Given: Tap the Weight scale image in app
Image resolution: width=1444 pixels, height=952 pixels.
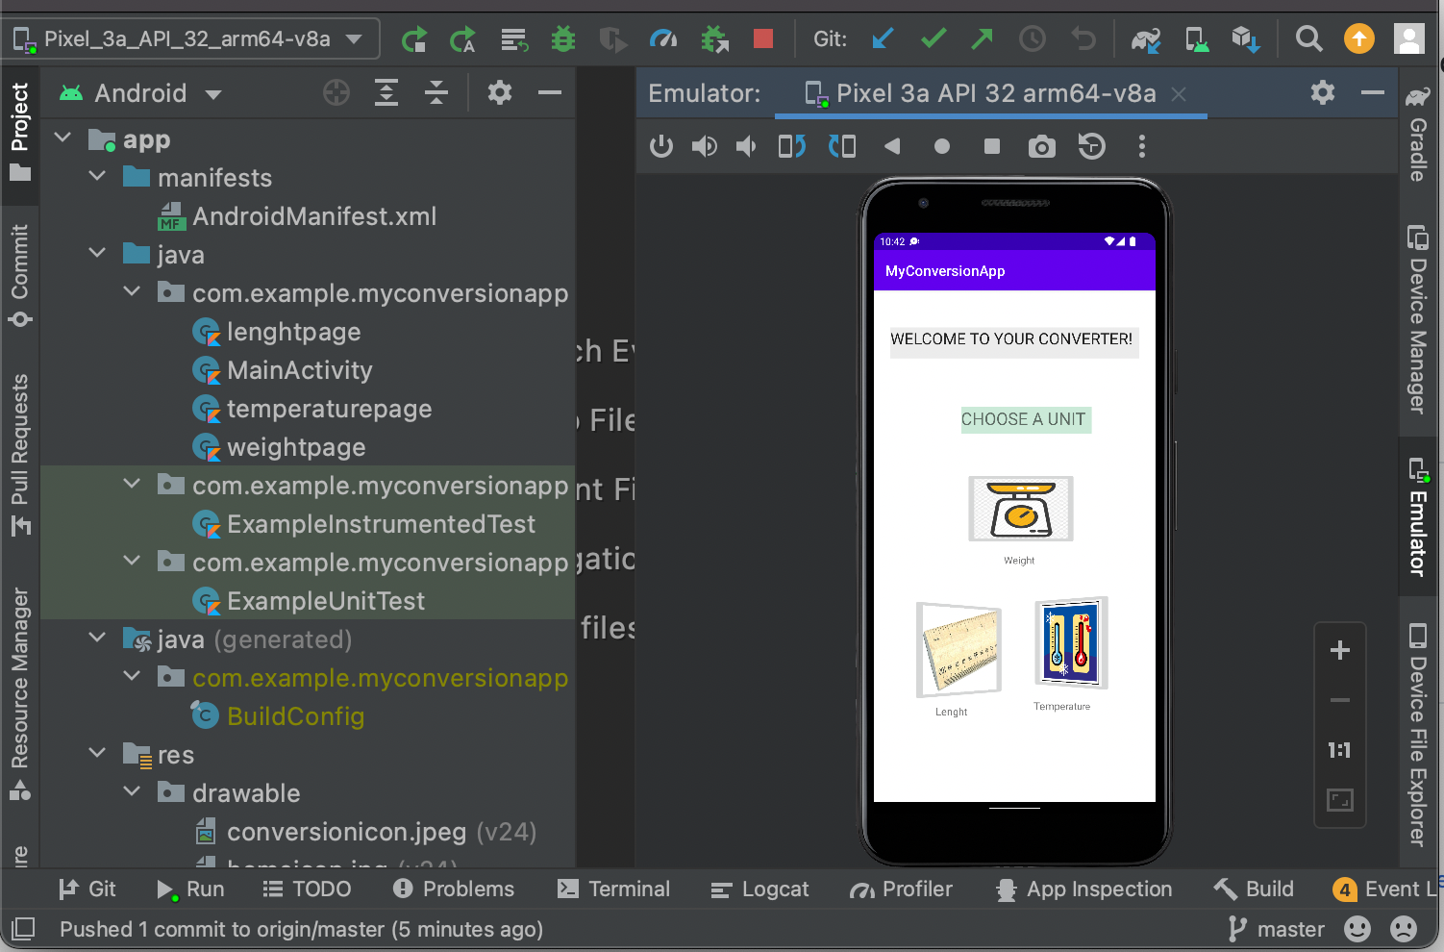Looking at the screenshot, I should point(1020,510).
